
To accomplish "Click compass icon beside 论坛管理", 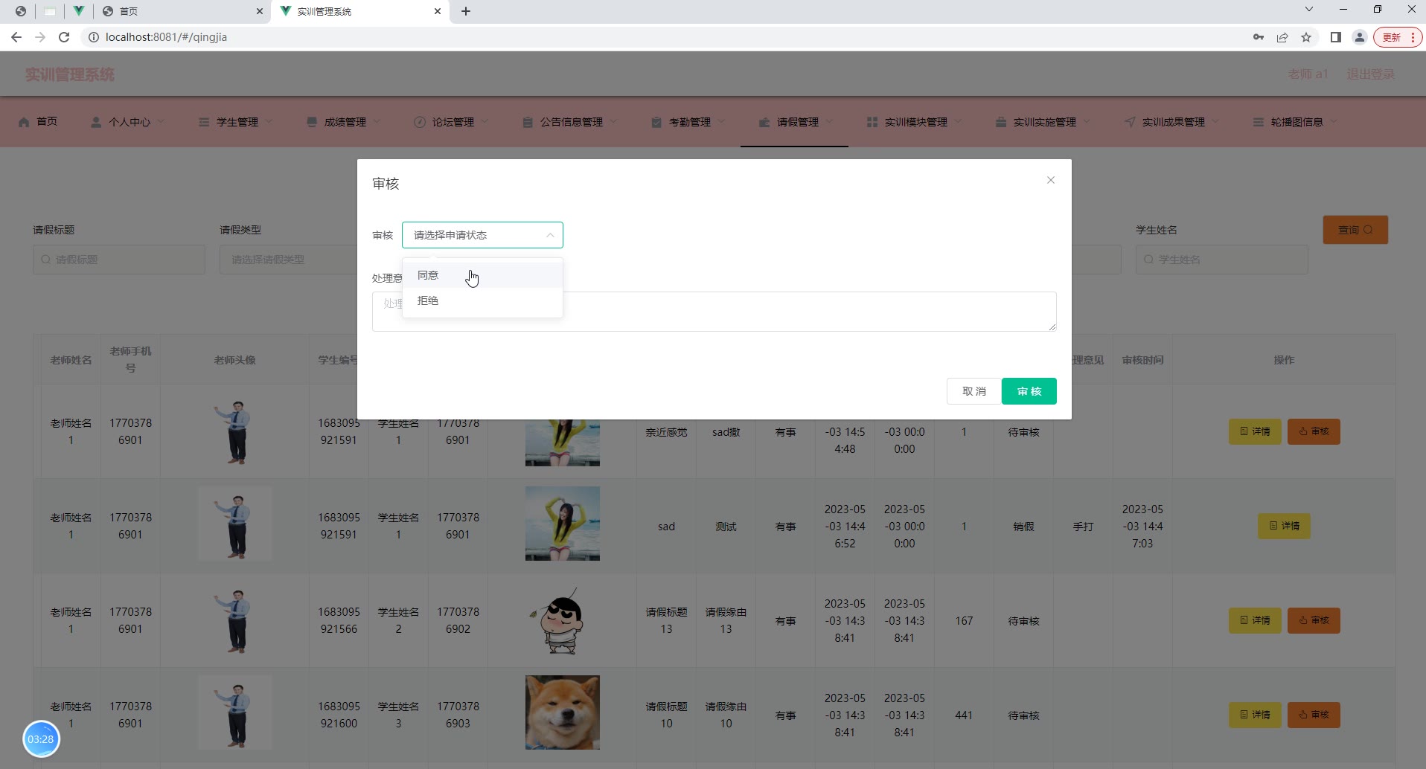I will coord(420,122).
